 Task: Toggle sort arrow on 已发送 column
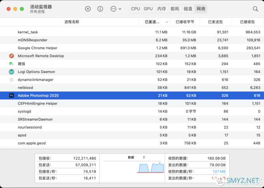point(167,22)
